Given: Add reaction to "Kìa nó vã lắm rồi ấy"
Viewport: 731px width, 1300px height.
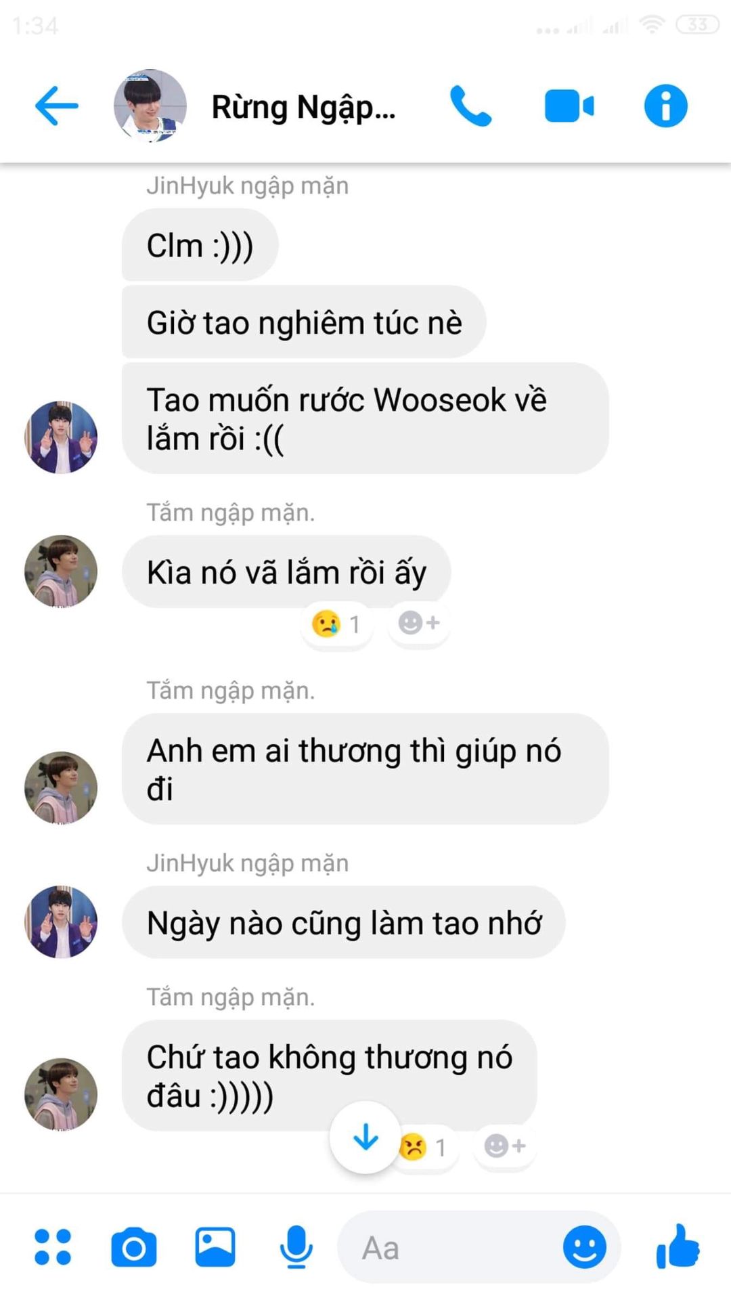Looking at the screenshot, I should (419, 623).
